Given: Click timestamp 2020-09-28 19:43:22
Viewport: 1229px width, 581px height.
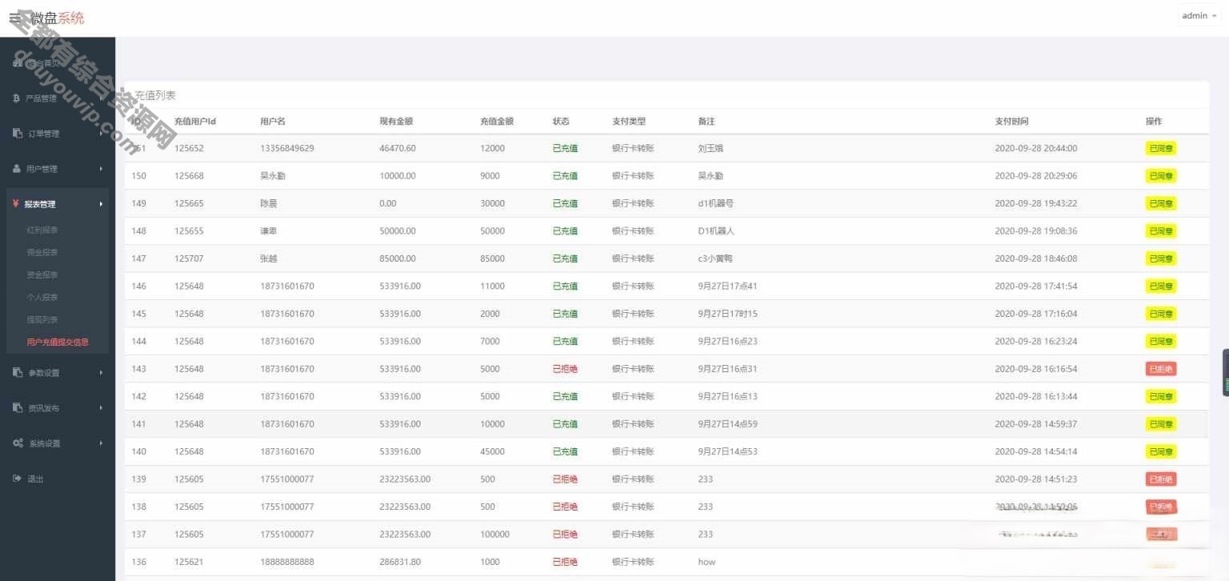Looking at the screenshot, I should coord(1036,203).
